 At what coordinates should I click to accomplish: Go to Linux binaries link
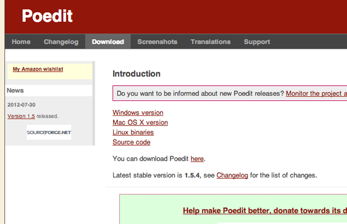click(x=133, y=132)
